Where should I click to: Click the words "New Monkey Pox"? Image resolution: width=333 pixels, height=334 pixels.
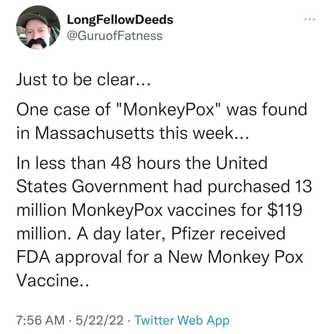click(233, 259)
